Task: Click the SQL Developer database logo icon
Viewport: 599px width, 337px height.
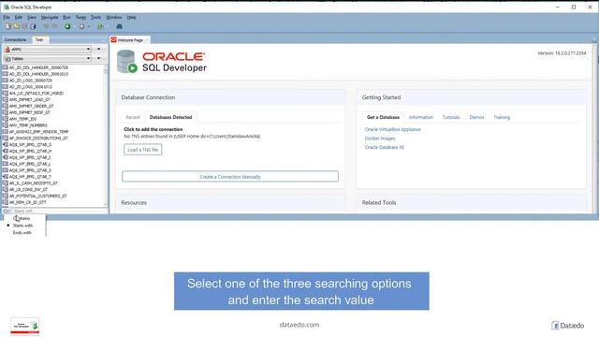Action: (x=127, y=62)
